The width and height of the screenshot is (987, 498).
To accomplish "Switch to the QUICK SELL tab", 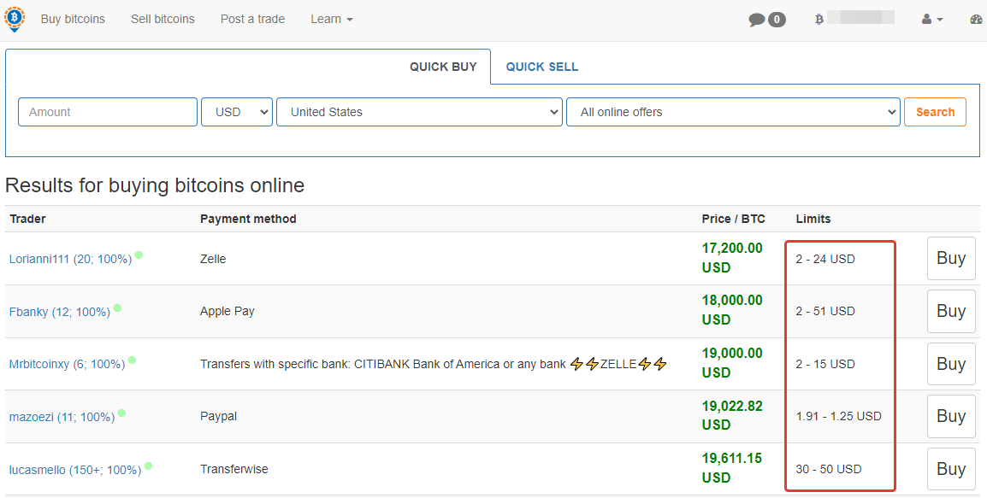I will (x=542, y=67).
